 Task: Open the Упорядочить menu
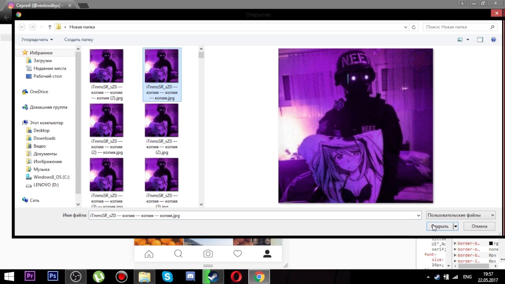[x=37, y=39]
